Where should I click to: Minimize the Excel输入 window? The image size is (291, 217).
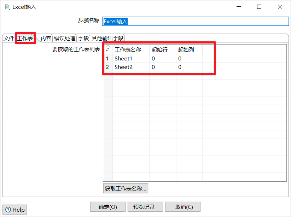tap(239, 7)
